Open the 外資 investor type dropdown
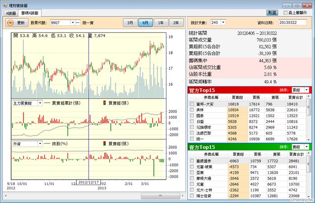Viewport: 315px width, 203px height. coord(39,143)
